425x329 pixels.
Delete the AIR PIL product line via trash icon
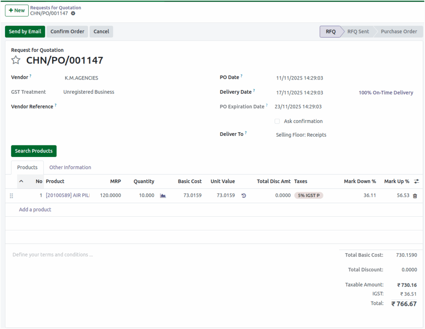(415, 195)
